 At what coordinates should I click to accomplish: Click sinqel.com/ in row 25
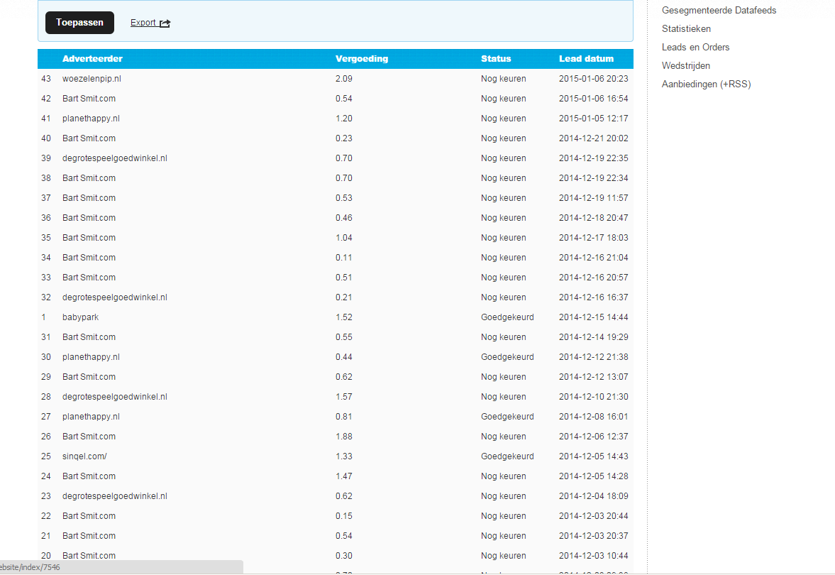(x=84, y=456)
